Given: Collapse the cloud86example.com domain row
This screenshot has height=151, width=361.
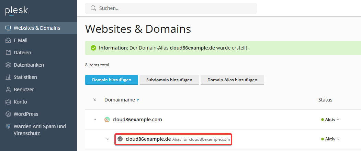Looking at the screenshot, I should point(95,120).
